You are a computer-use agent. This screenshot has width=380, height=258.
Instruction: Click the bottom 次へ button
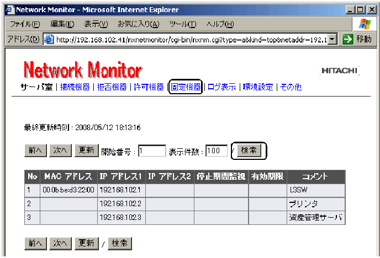coord(60,244)
